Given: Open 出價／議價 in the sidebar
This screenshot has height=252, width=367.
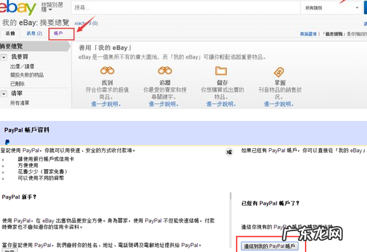Looking at the screenshot, I should click(22, 66).
